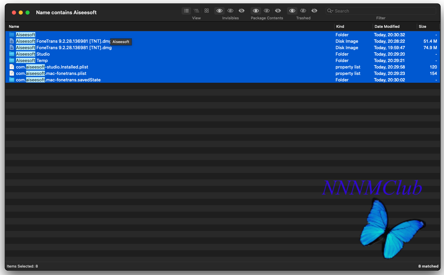Click the date Today, 19:59:47
Screen dimensions: 444x275
click(389, 47)
